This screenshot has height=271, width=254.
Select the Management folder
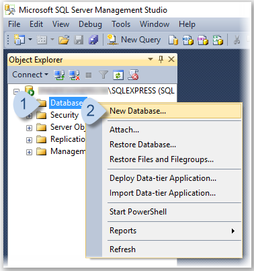68,151
